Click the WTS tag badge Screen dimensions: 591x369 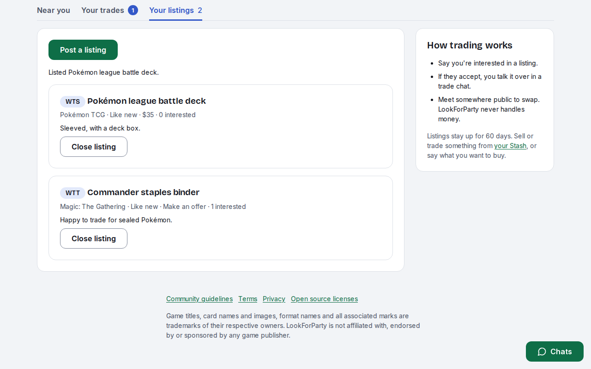click(72, 101)
